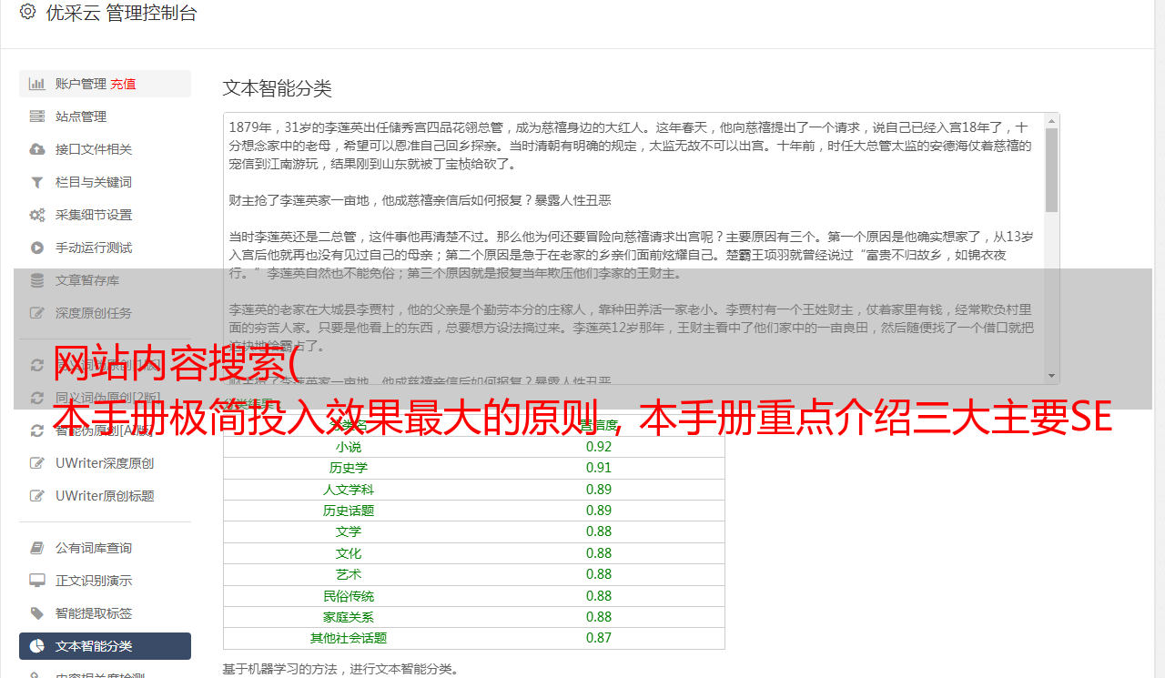
Task: Click the 历史话题 category cell
Action: pos(349,511)
